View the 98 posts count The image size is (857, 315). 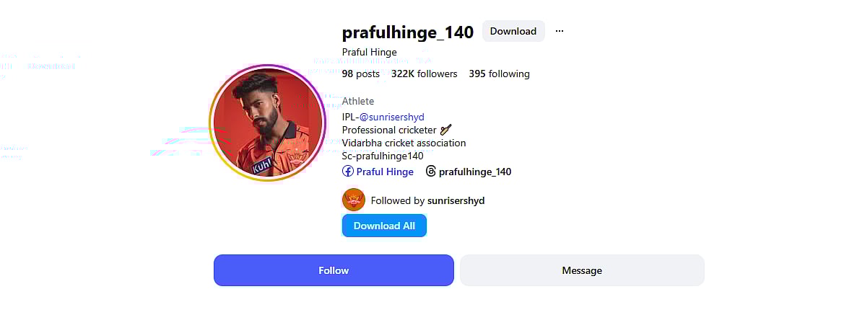pos(360,74)
